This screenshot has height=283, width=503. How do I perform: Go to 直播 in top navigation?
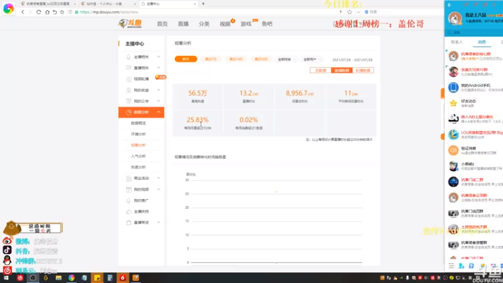[x=183, y=24]
